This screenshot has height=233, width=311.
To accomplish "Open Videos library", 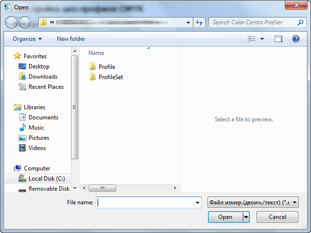I will tap(37, 148).
